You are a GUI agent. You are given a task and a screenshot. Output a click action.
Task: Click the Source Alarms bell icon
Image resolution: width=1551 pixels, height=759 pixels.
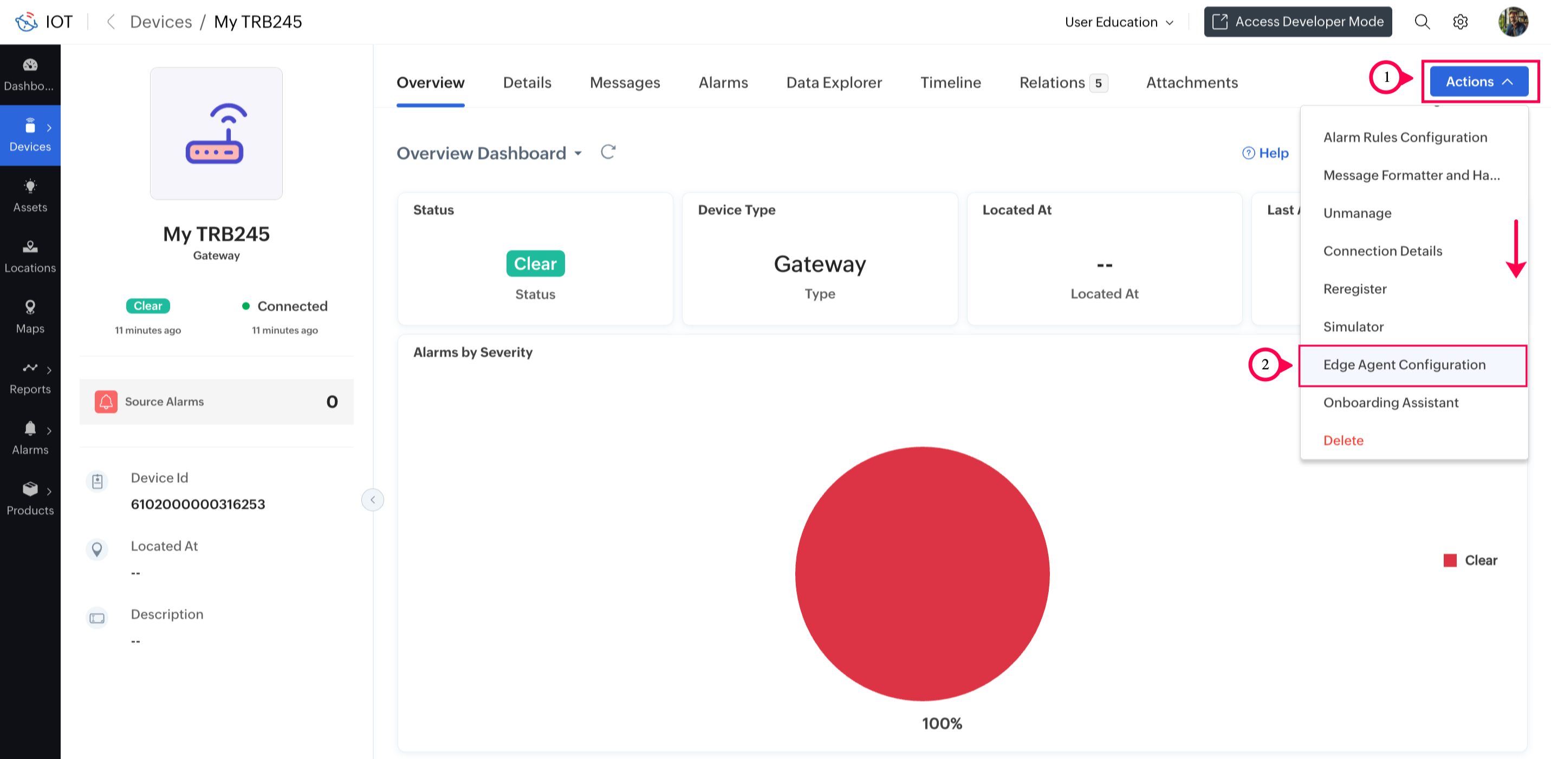[106, 402]
